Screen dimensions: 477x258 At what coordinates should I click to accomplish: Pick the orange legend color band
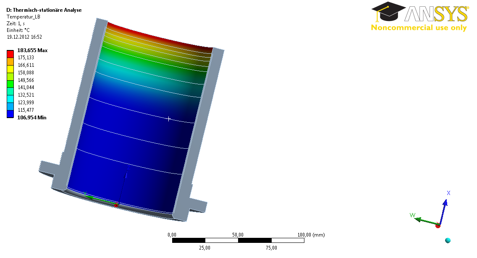(10, 61)
